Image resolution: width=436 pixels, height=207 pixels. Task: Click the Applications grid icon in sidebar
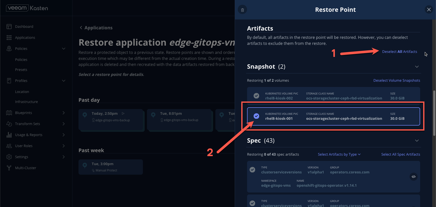point(9,38)
